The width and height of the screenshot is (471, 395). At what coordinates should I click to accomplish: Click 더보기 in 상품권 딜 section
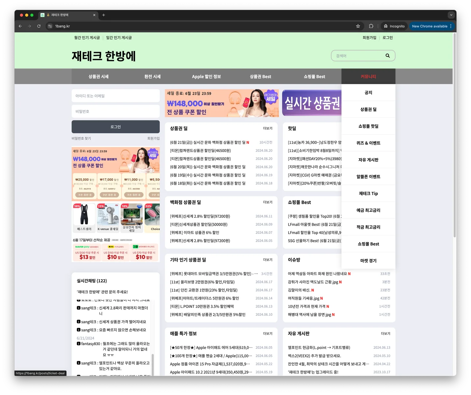[x=268, y=128]
